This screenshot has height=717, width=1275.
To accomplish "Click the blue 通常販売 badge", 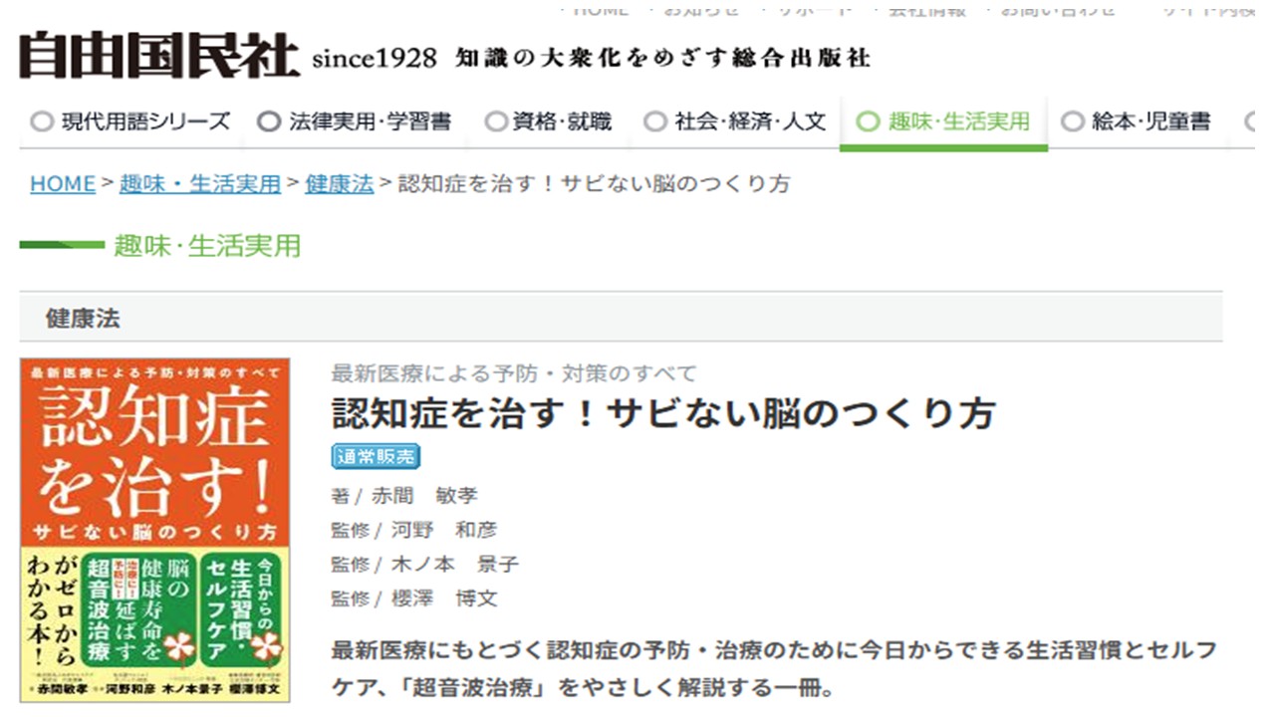I will click(376, 457).
